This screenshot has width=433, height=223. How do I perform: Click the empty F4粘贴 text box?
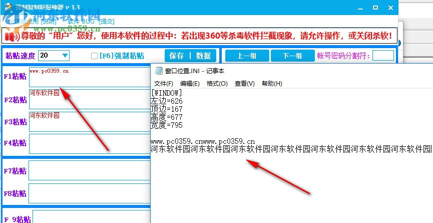(90, 144)
